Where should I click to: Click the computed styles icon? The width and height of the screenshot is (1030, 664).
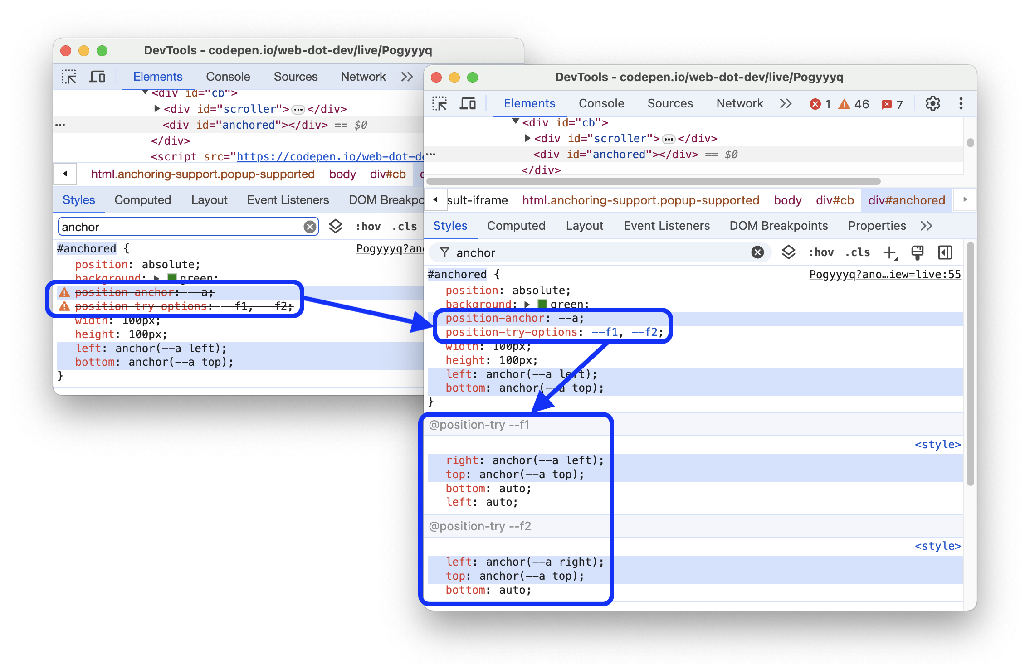947,252
